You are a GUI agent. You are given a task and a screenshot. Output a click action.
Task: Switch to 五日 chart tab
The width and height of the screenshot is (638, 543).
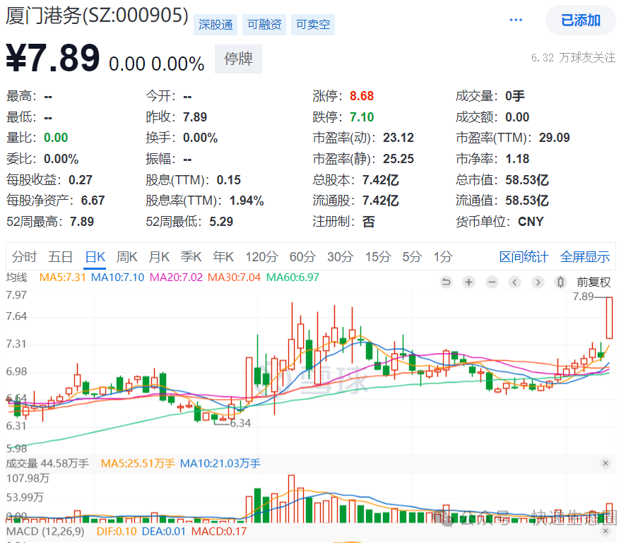[60, 256]
